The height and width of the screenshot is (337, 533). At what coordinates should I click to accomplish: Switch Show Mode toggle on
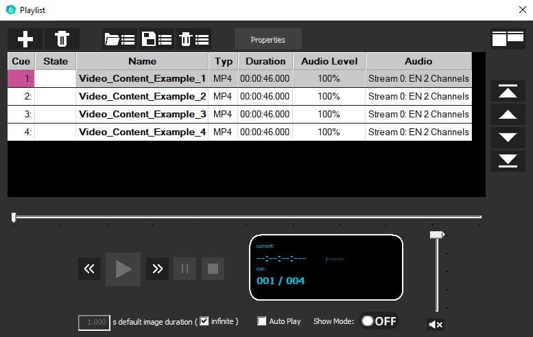379,321
